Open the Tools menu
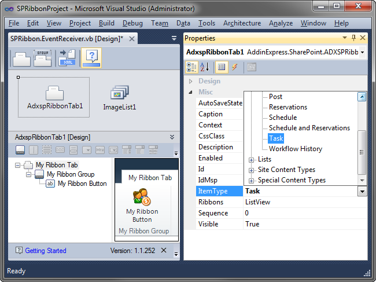Screen dimensions: 376x282 tap(207, 23)
